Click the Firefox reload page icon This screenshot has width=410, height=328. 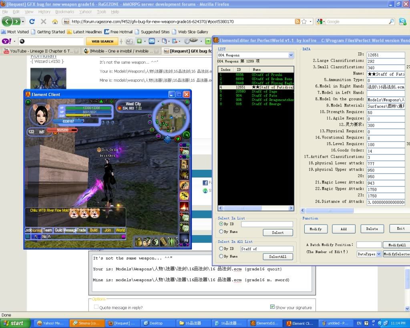click(x=32, y=22)
